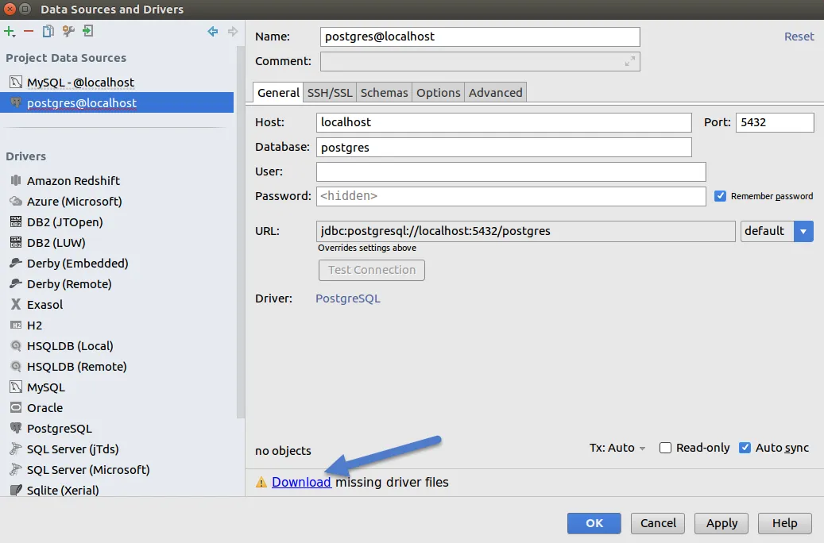Click the DB2 (LUW) driver icon
The width and height of the screenshot is (824, 543).
[17, 242]
